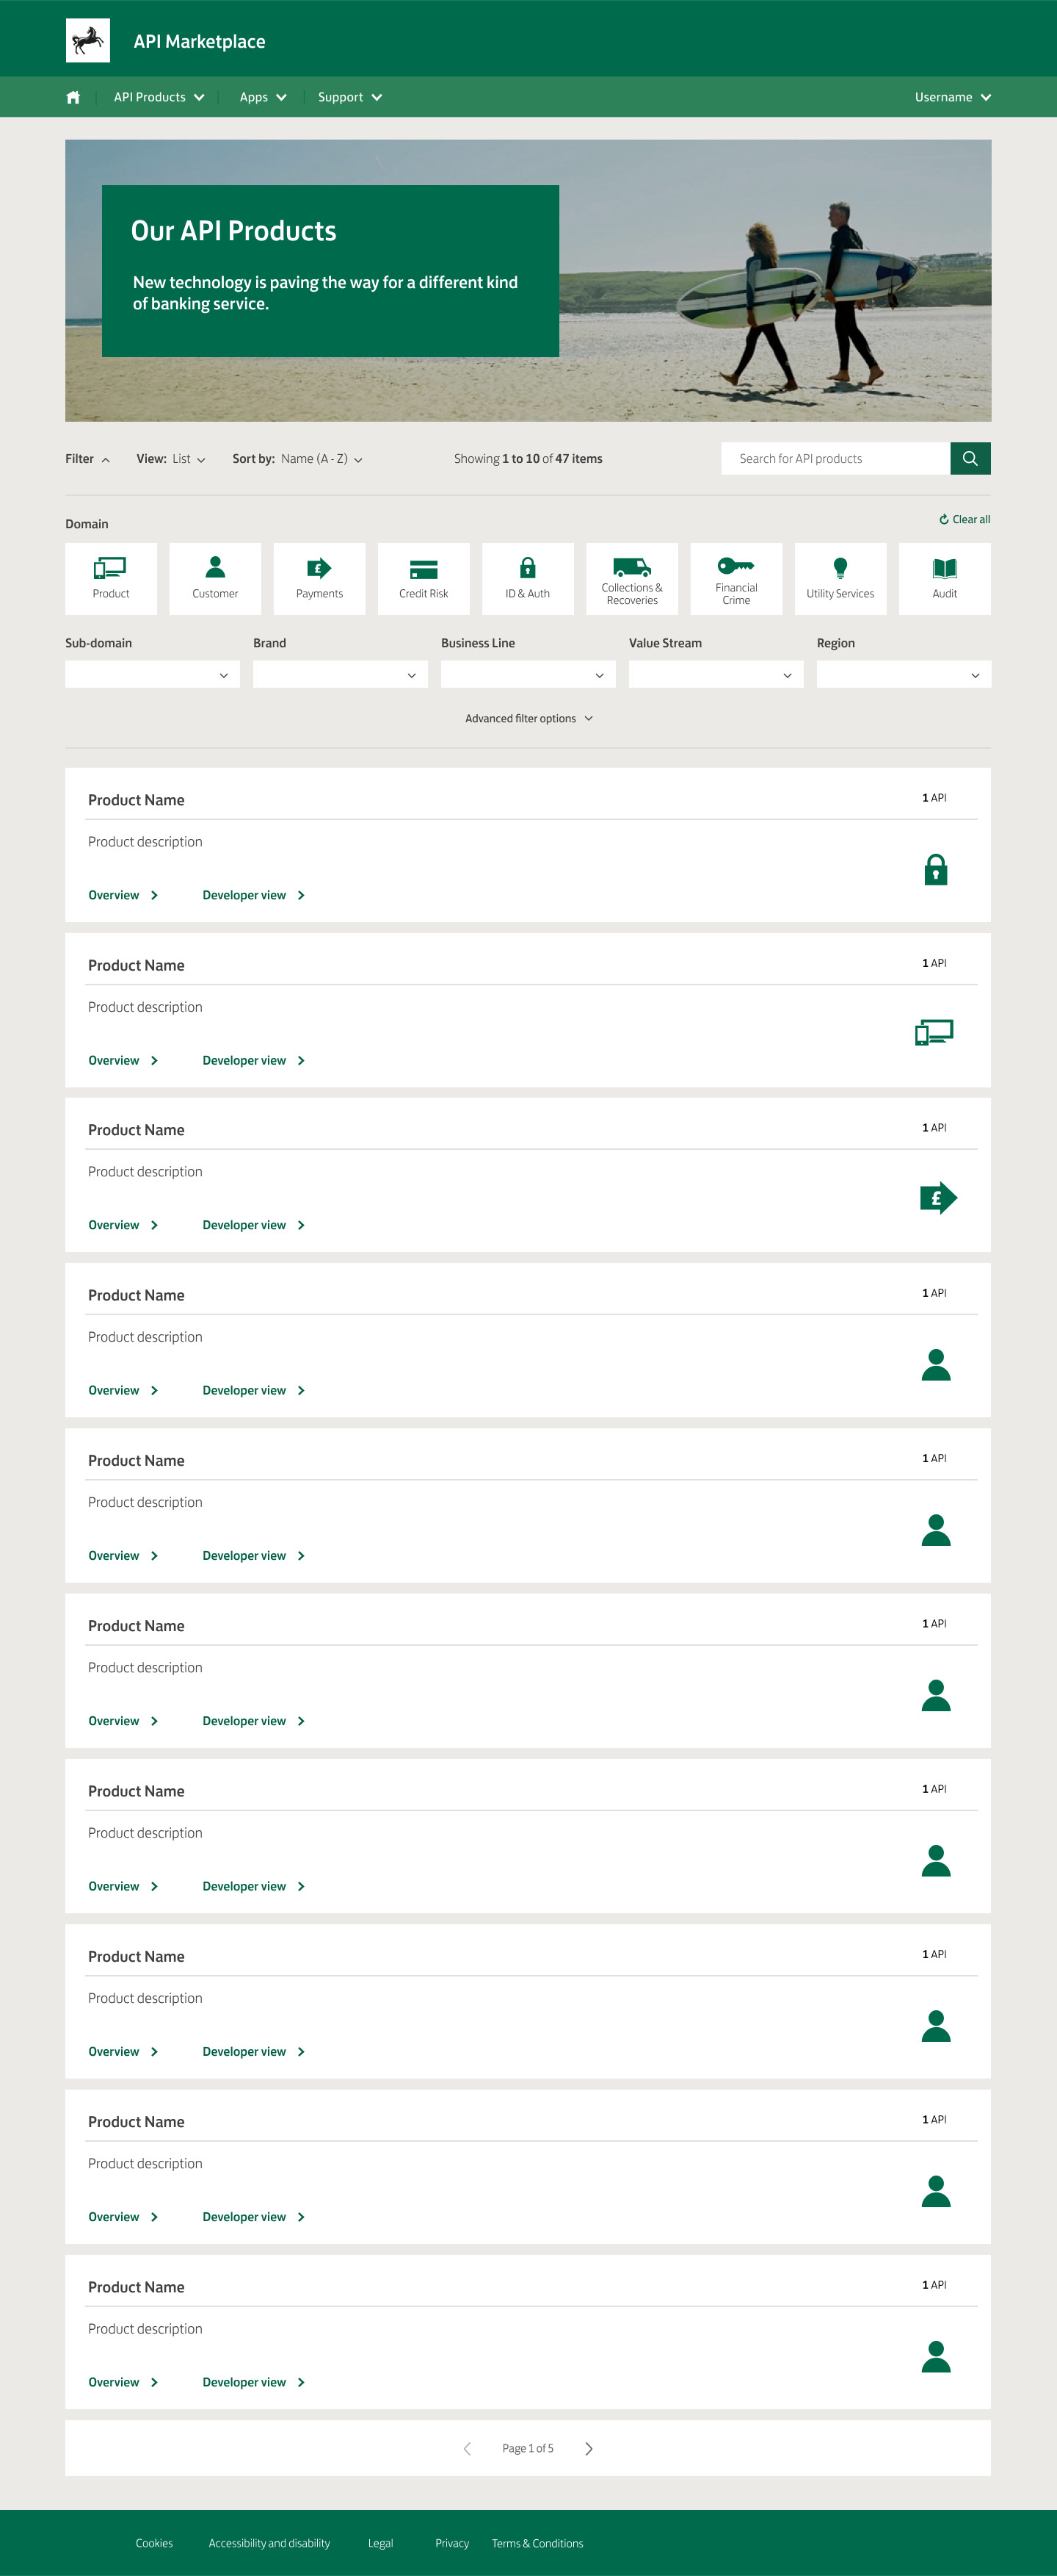The image size is (1057, 2576).
Task: Choose the Audit domain tile
Action: [944, 578]
